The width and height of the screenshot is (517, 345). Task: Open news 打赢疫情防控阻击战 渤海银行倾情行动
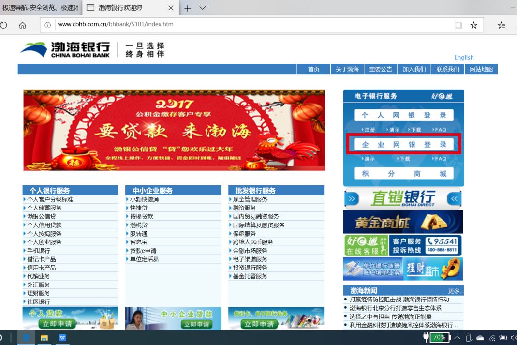[399, 300]
